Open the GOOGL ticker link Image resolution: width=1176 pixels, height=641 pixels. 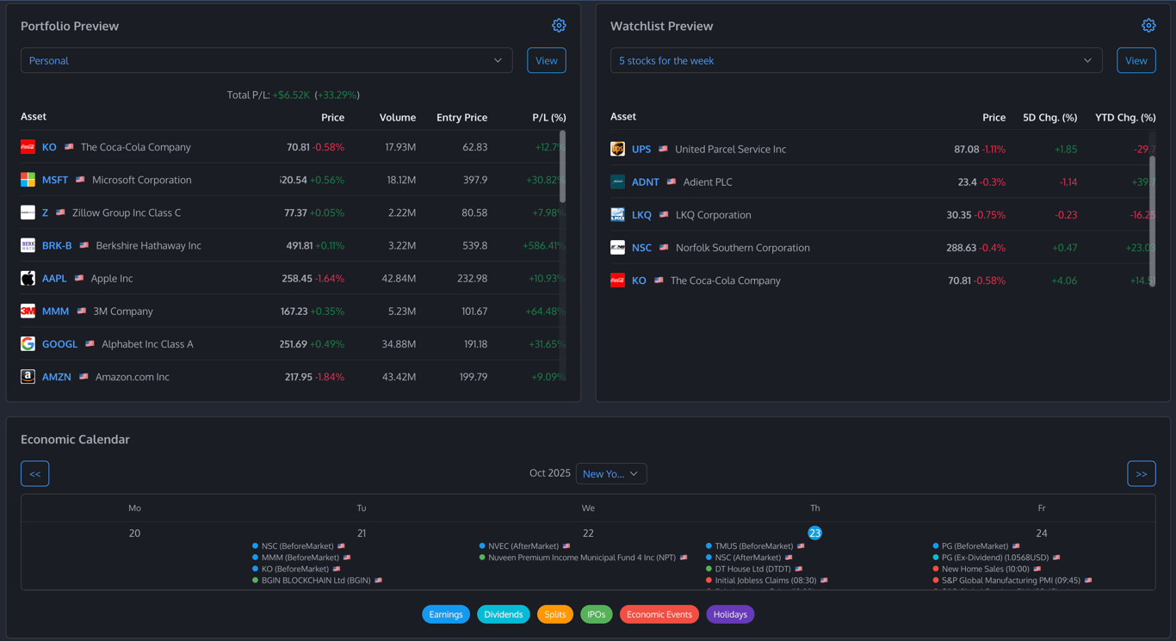point(60,343)
